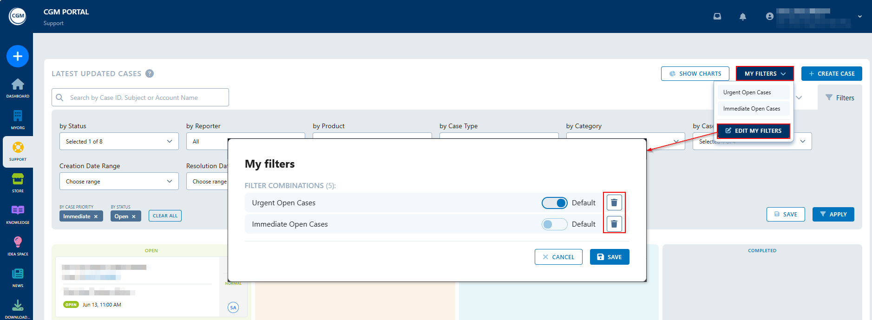Delete the Urgent Open Cases filter
872x320 pixels.
click(x=614, y=202)
